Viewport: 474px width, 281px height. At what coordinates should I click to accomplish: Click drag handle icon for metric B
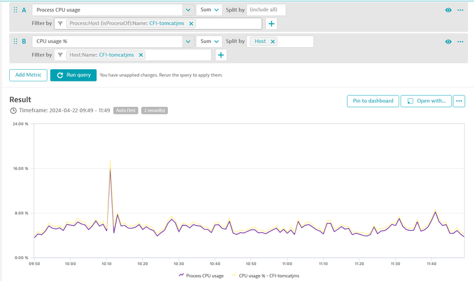point(15,42)
